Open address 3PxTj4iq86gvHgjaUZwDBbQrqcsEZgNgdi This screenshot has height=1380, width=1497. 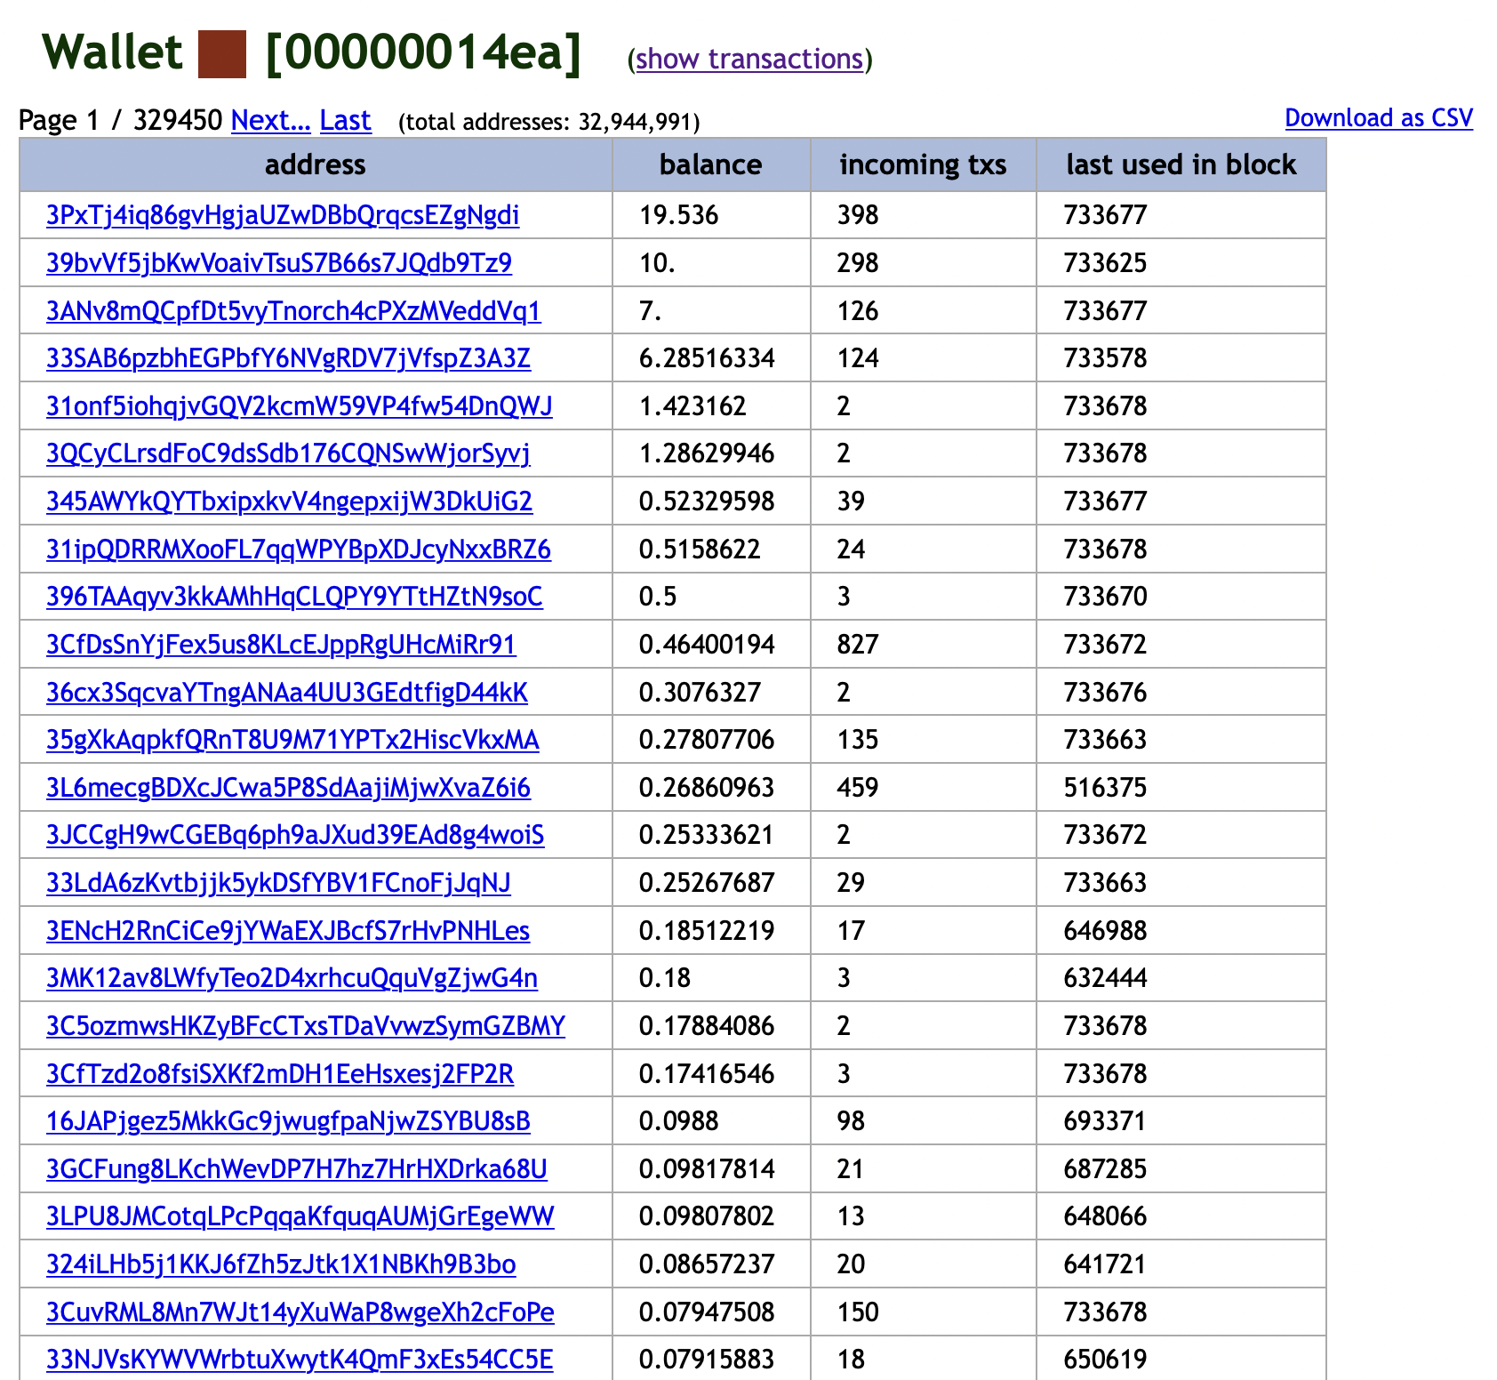(283, 215)
